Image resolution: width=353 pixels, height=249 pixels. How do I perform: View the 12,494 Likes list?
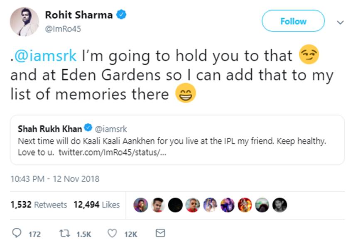point(96,205)
